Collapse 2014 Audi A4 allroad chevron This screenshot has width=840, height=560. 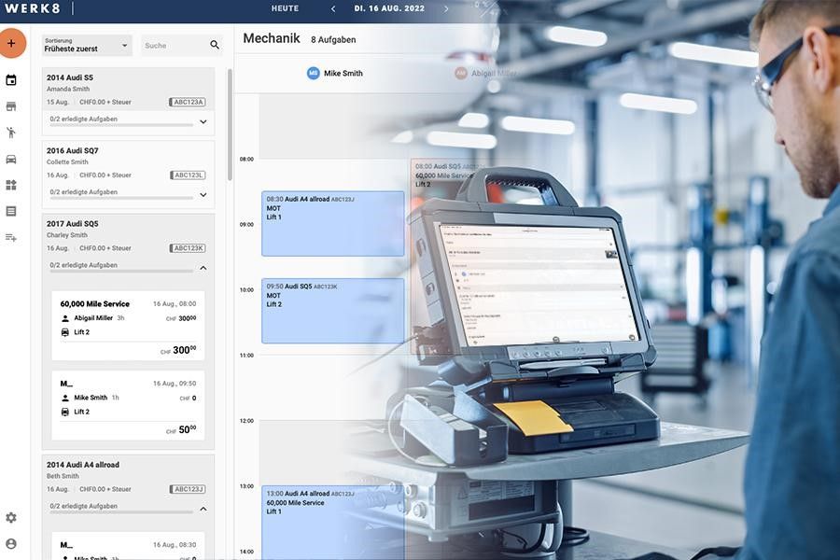tap(203, 509)
